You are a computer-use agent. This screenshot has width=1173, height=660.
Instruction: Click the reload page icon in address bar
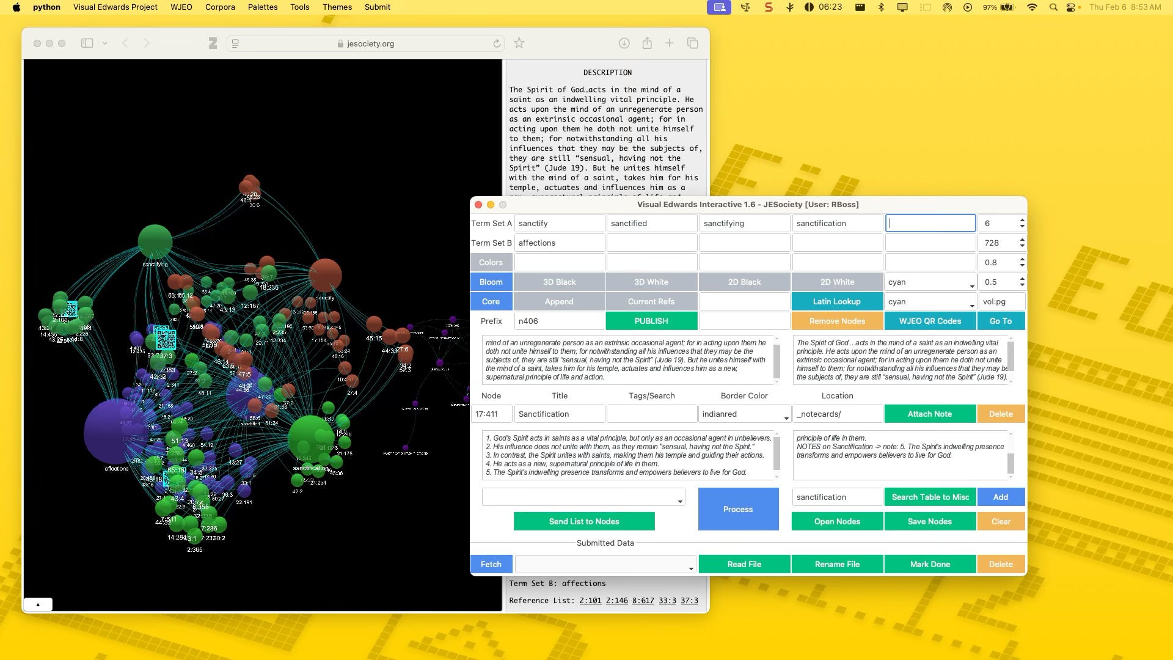[497, 43]
